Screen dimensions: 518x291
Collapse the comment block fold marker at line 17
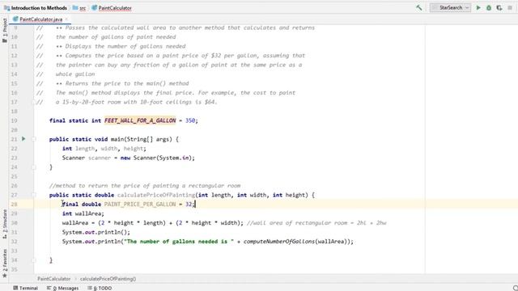[x=34, y=103]
